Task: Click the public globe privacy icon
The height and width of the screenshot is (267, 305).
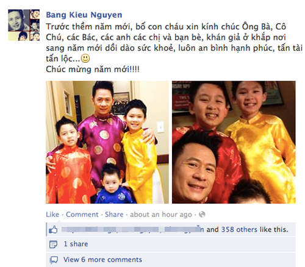Action: [202, 215]
